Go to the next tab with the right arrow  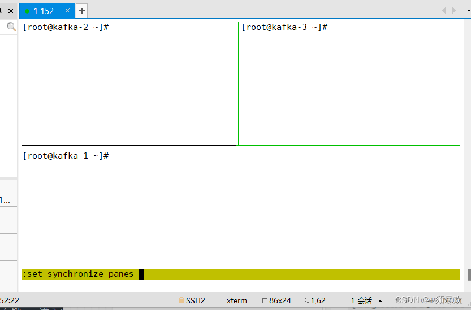point(454,11)
